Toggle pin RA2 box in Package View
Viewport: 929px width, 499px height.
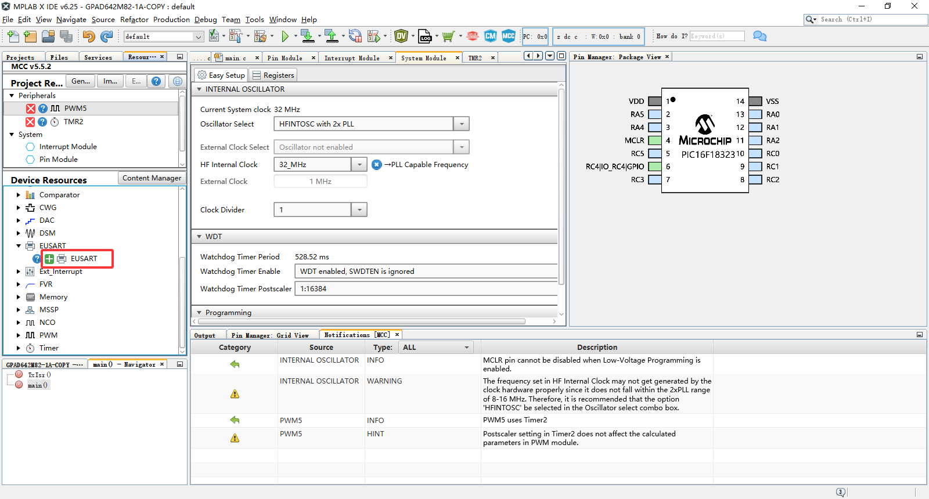755,140
